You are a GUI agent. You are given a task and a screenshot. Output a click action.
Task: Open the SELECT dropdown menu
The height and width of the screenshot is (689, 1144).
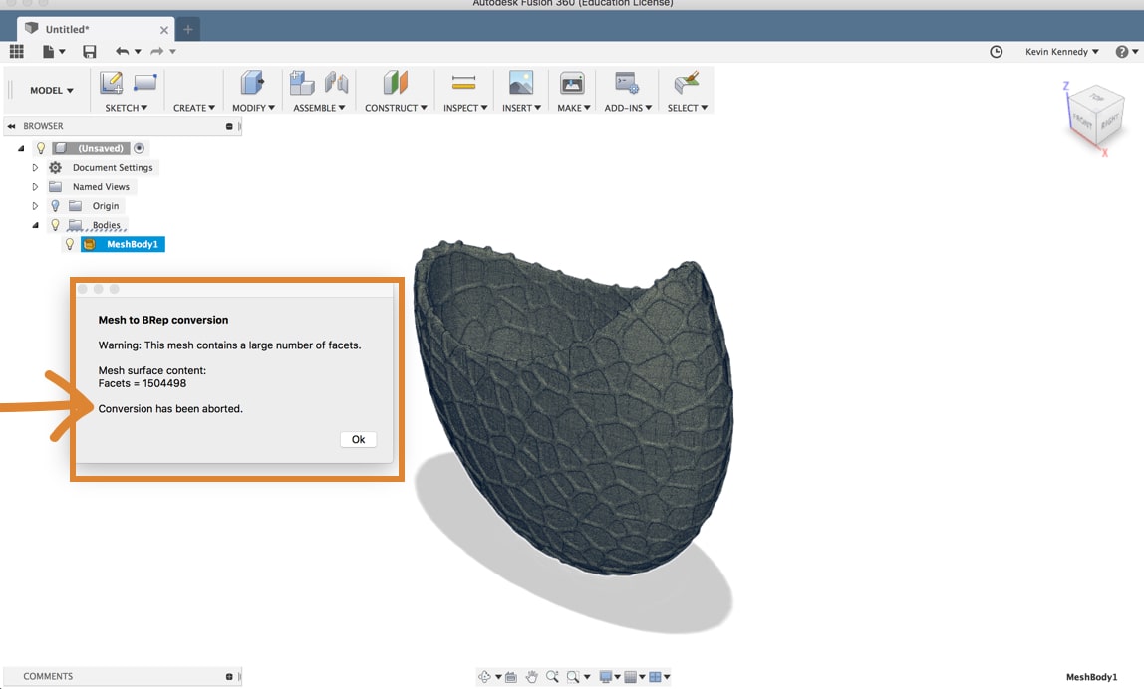pos(688,108)
